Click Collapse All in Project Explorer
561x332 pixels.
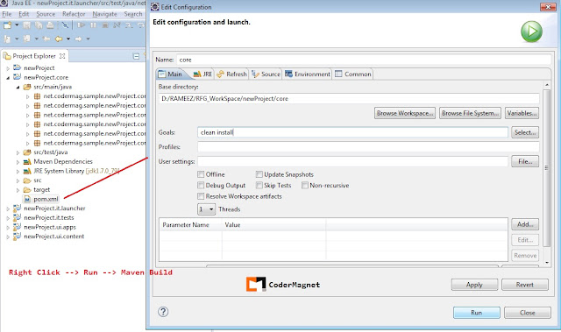(x=136, y=56)
